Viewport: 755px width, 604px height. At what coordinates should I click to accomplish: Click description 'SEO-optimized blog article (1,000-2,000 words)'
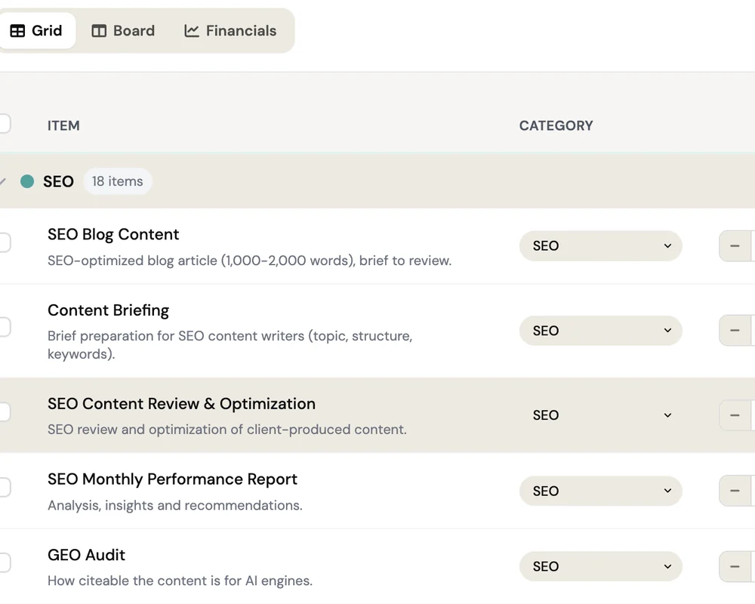249,260
